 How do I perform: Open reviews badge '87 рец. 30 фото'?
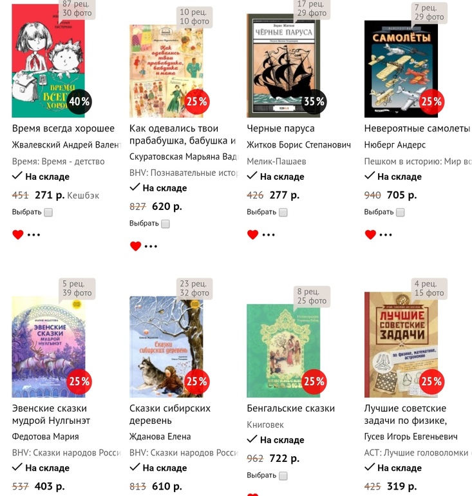tap(77, 8)
